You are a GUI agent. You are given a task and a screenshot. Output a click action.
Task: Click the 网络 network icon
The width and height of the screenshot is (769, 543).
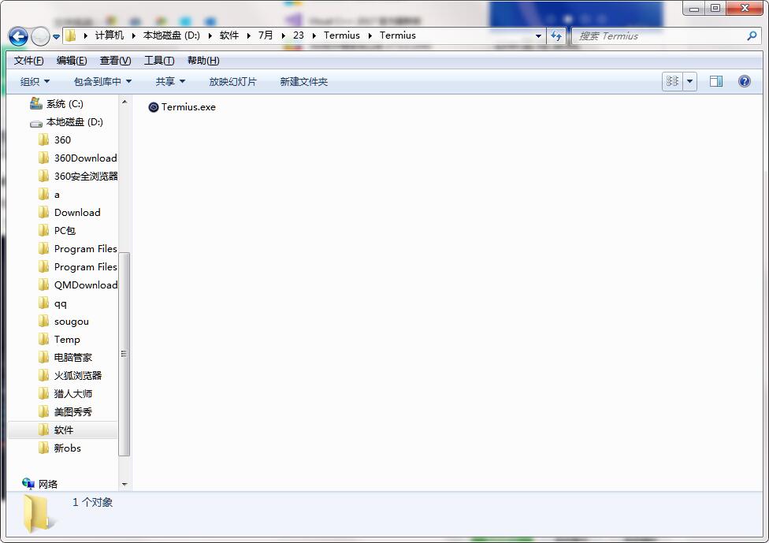[28, 484]
